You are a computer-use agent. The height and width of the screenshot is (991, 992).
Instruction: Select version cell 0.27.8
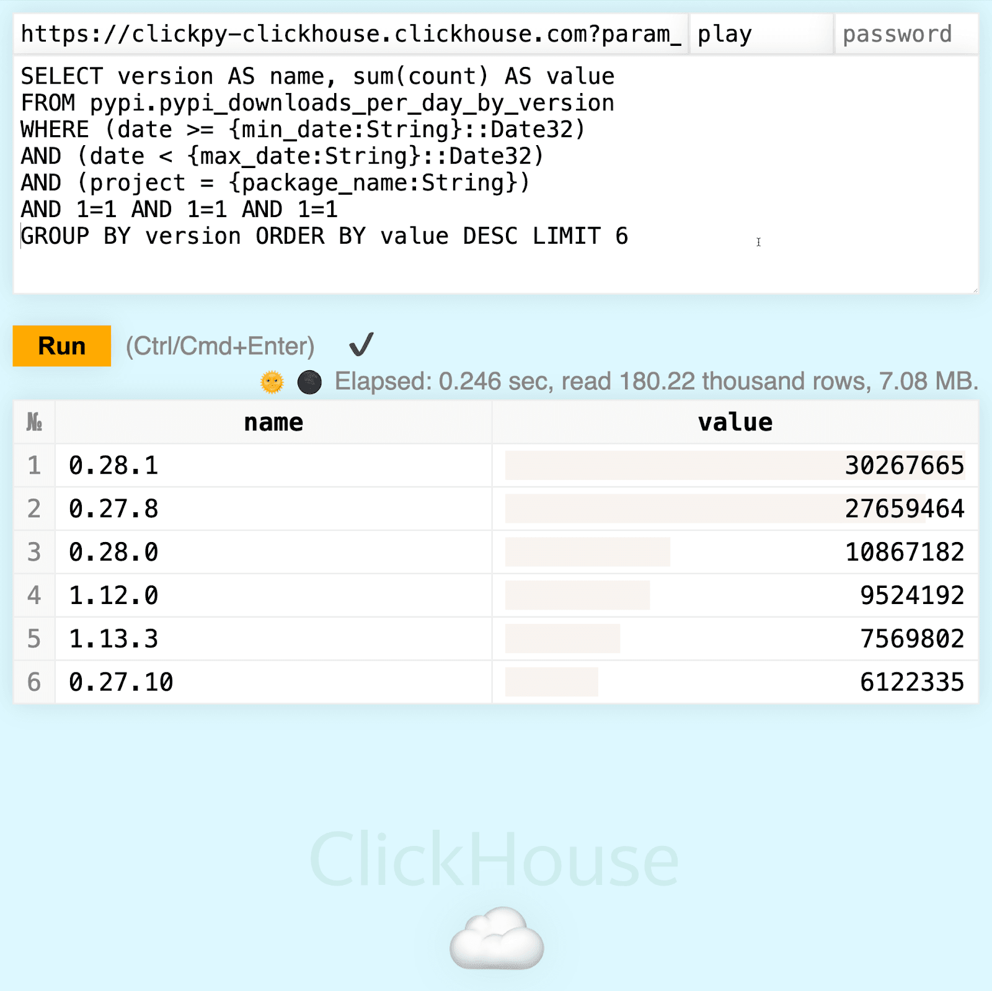point(273,509)
